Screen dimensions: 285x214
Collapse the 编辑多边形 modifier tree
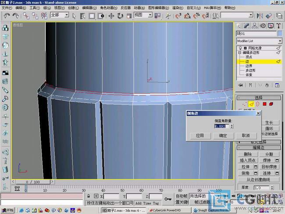239,53
